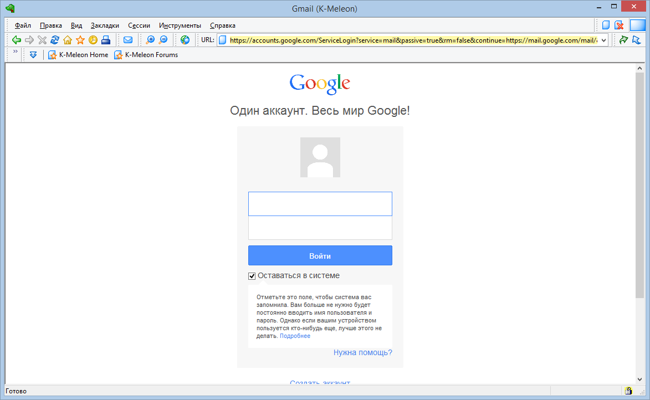Focus the password input field
Screen dimensions: 650x400
[x=320, y=228]
